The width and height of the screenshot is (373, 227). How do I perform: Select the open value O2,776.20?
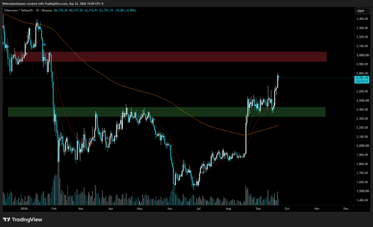point(61,10)
